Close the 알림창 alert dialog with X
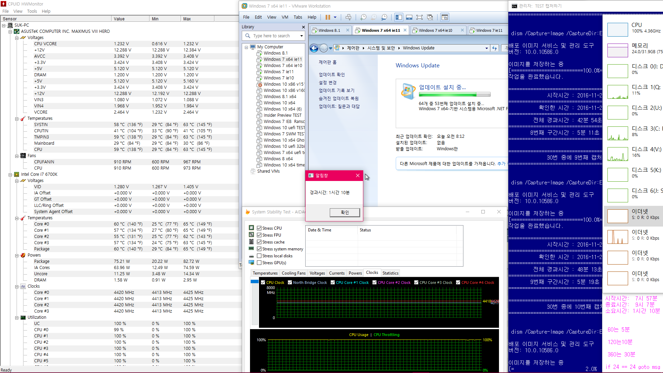 pyautogui.click(x=358, y=175)
